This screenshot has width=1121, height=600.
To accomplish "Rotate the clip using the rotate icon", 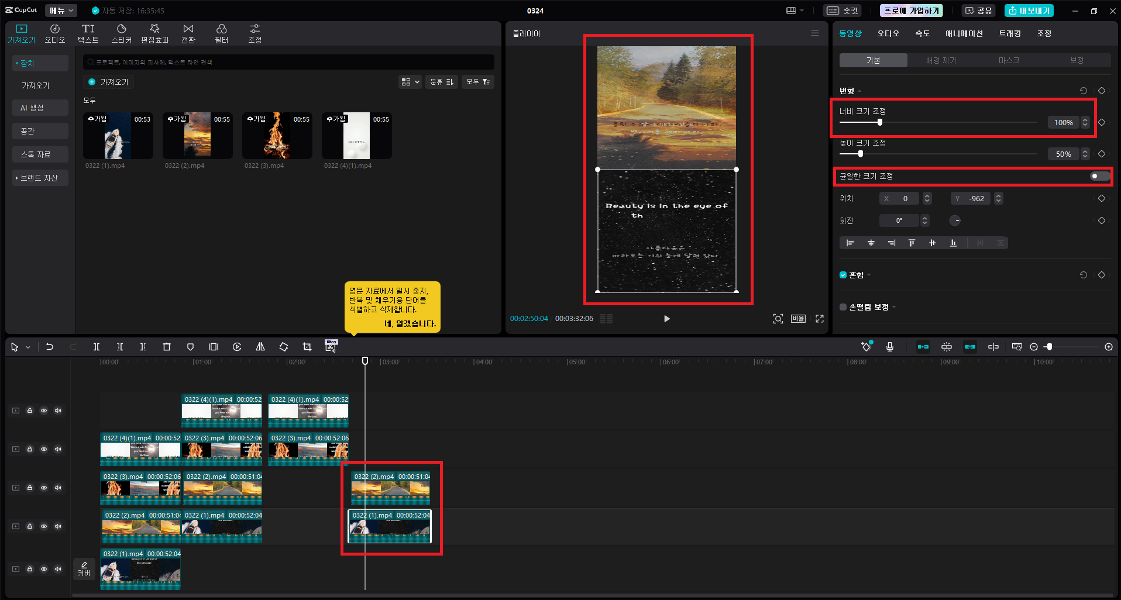I will coord(284,347).
